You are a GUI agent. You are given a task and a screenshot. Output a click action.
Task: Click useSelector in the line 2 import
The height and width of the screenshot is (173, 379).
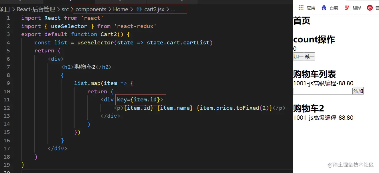point(69,26)
